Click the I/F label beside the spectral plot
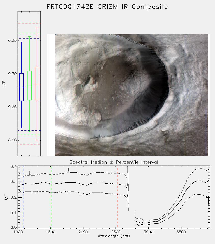This screenshot has width=215, height=244. [x=6, y=197]
